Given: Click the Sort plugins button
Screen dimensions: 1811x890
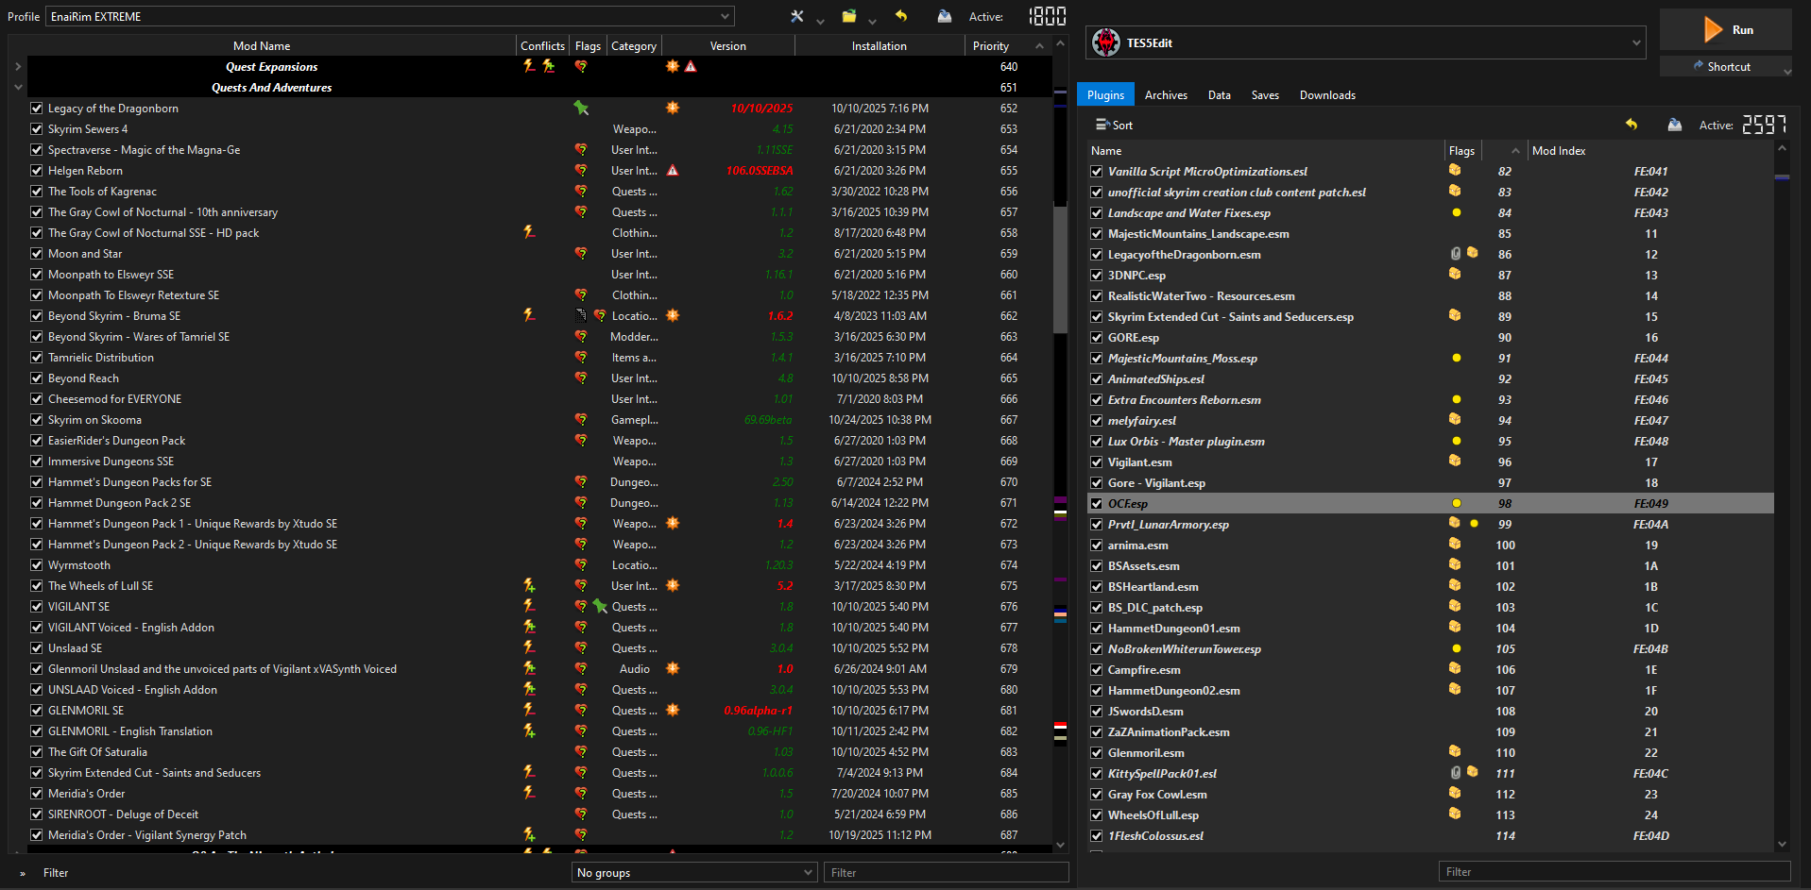Looking at the screenshot, I should [1114, 125].
